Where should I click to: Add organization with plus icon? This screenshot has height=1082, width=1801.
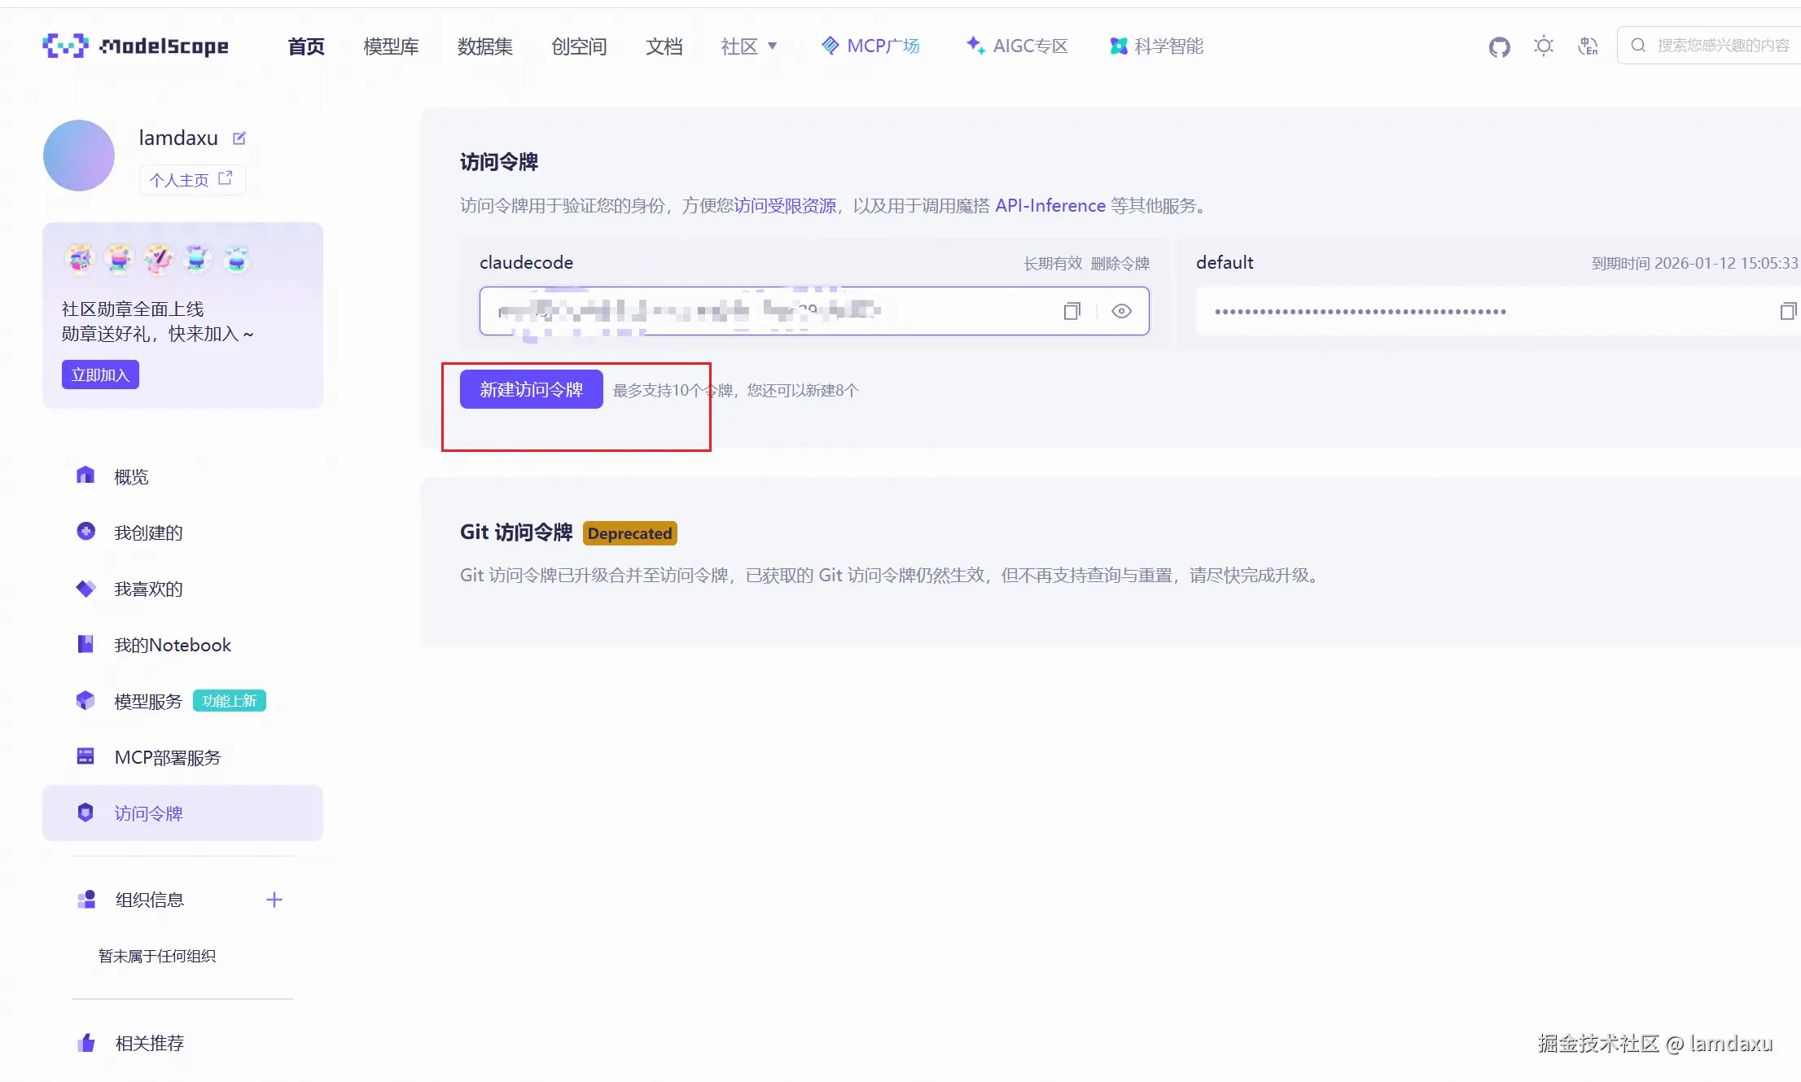pos(274,900)
